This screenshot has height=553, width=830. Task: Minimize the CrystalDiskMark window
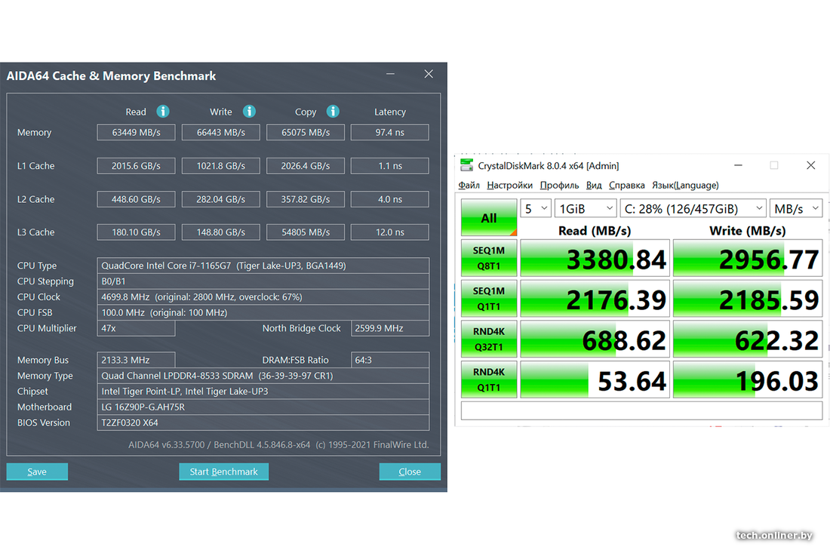738,166
